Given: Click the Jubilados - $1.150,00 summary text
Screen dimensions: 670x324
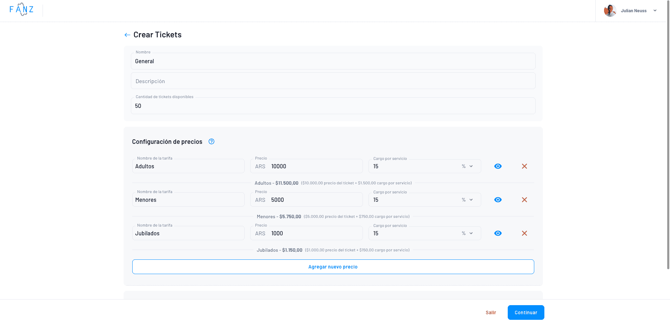Looking at the screenshot, I should click(280, 250).
